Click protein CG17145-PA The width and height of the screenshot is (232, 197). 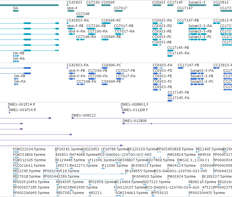point(179,98)
